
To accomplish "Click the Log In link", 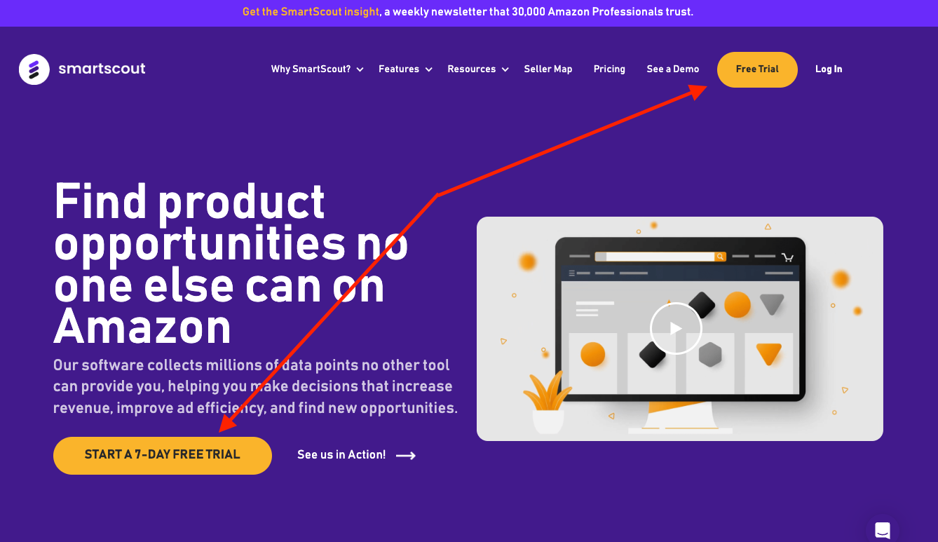I will point(829,69).
